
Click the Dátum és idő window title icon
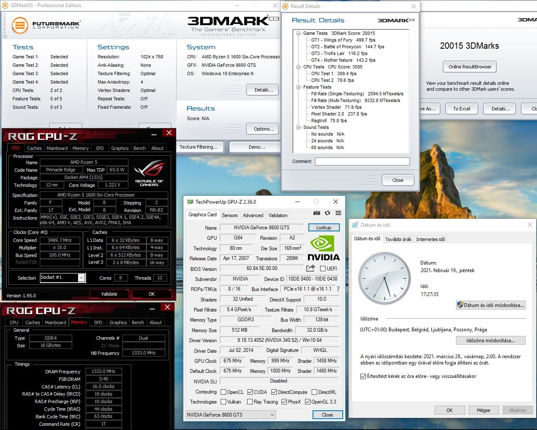[355, 225]
